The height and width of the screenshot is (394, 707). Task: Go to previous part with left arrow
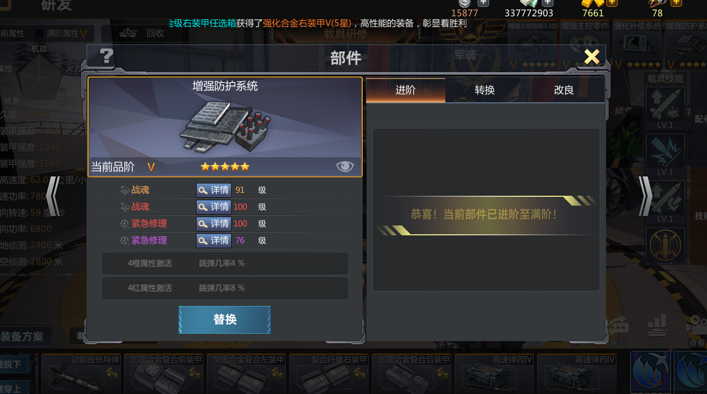(x=53, y=196)
